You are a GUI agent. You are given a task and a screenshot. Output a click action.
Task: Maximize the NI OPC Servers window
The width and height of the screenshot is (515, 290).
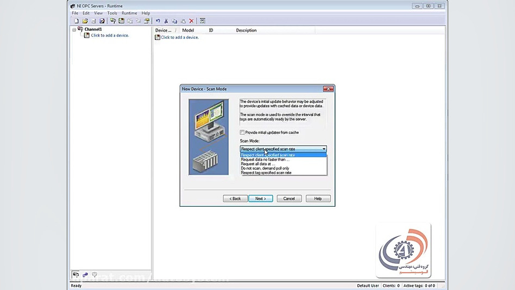[x=428, y=6]
